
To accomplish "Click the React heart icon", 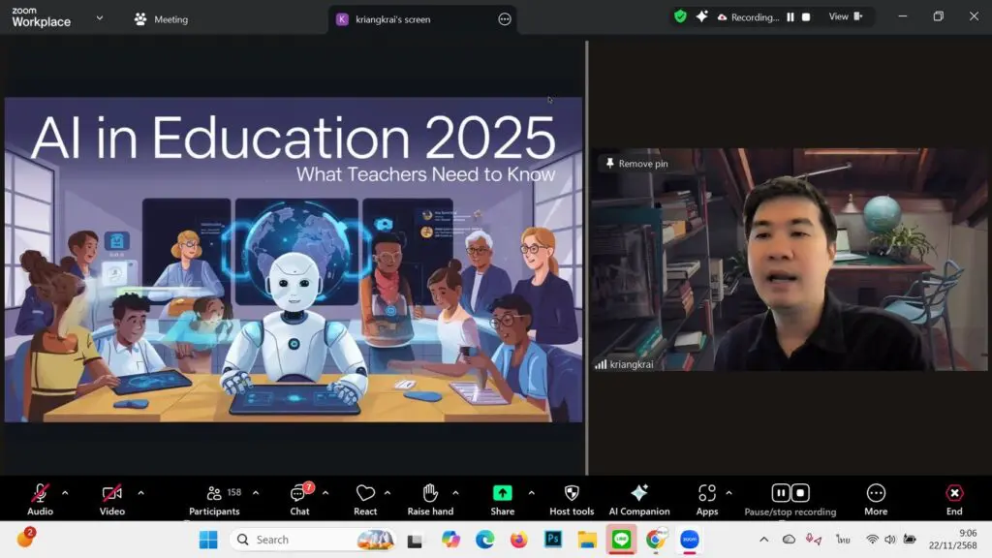I will tap(365, 494).
